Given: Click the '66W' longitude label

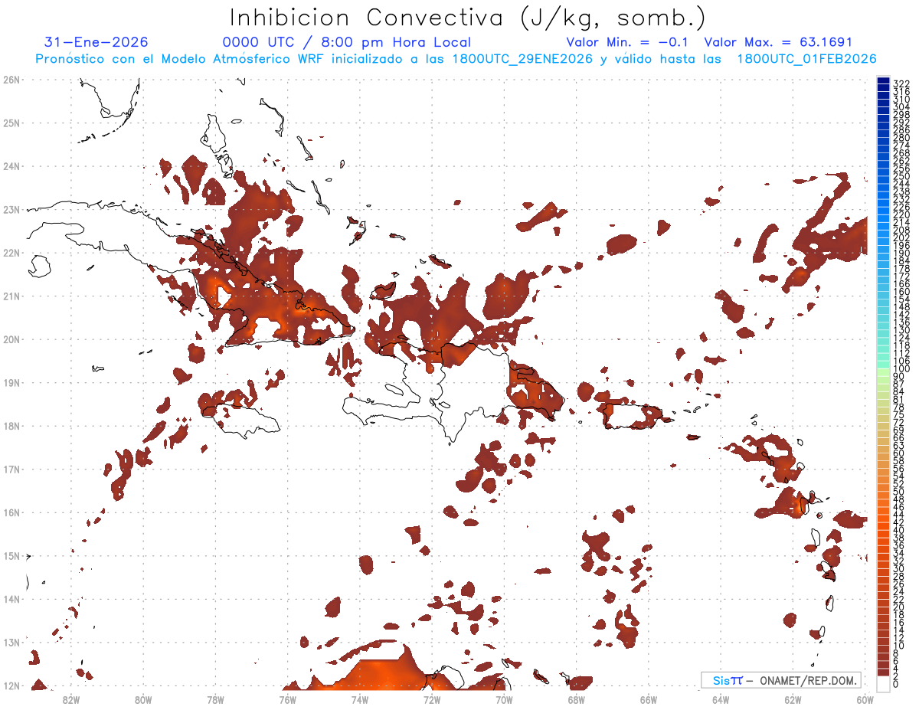Looking at the screenshot, I should tap(649, 699).
